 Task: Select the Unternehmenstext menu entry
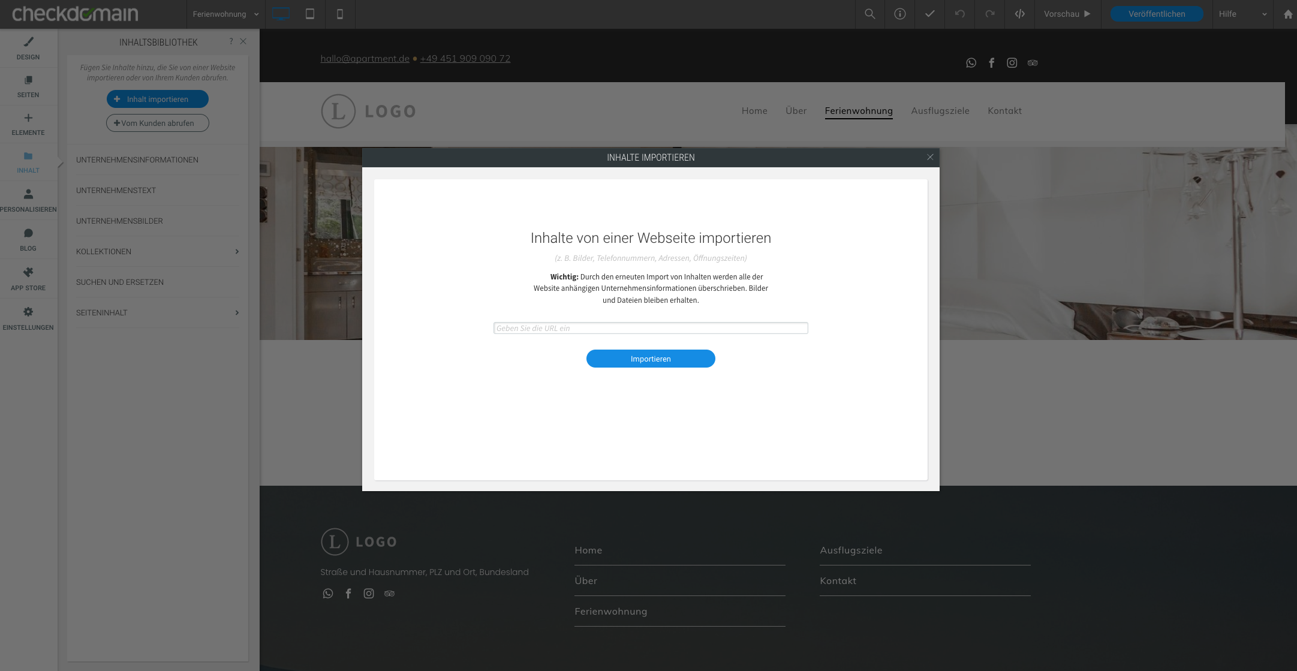116,190
